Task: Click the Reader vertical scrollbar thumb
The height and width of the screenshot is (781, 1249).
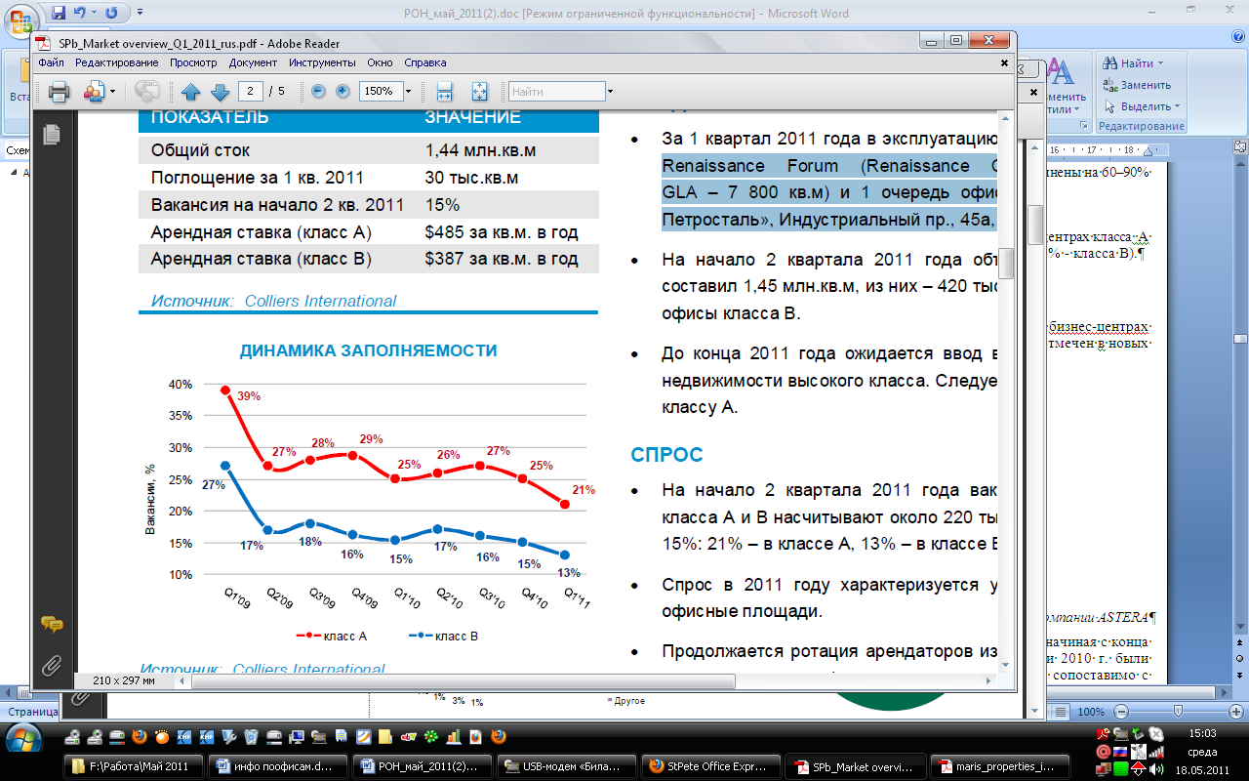Action: pyautogui.click(x=1007, y=265)
